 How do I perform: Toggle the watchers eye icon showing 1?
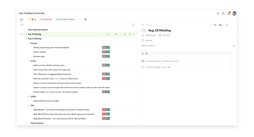pyautogui.click(x=220, y=25)
